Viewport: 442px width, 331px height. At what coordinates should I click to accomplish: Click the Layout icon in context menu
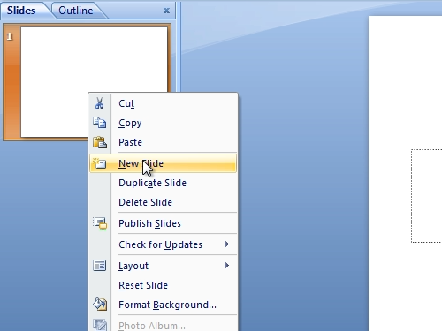(x=100, y=266)
